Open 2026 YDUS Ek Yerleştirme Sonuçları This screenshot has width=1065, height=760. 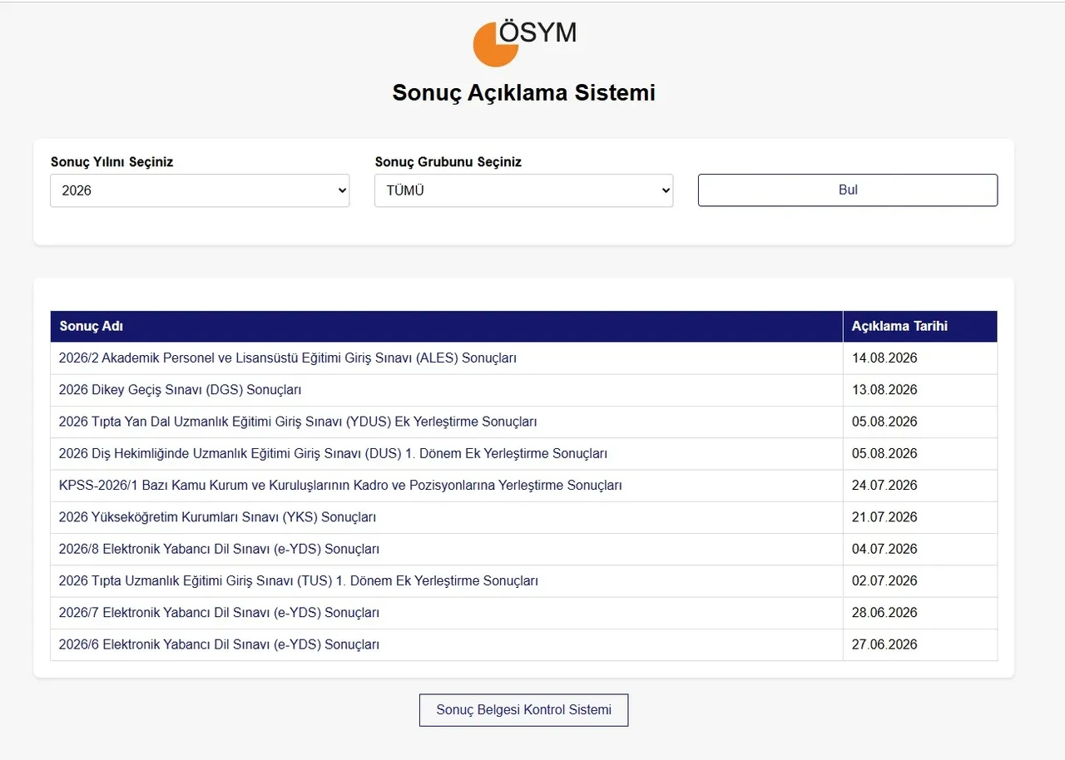point(298,422)
